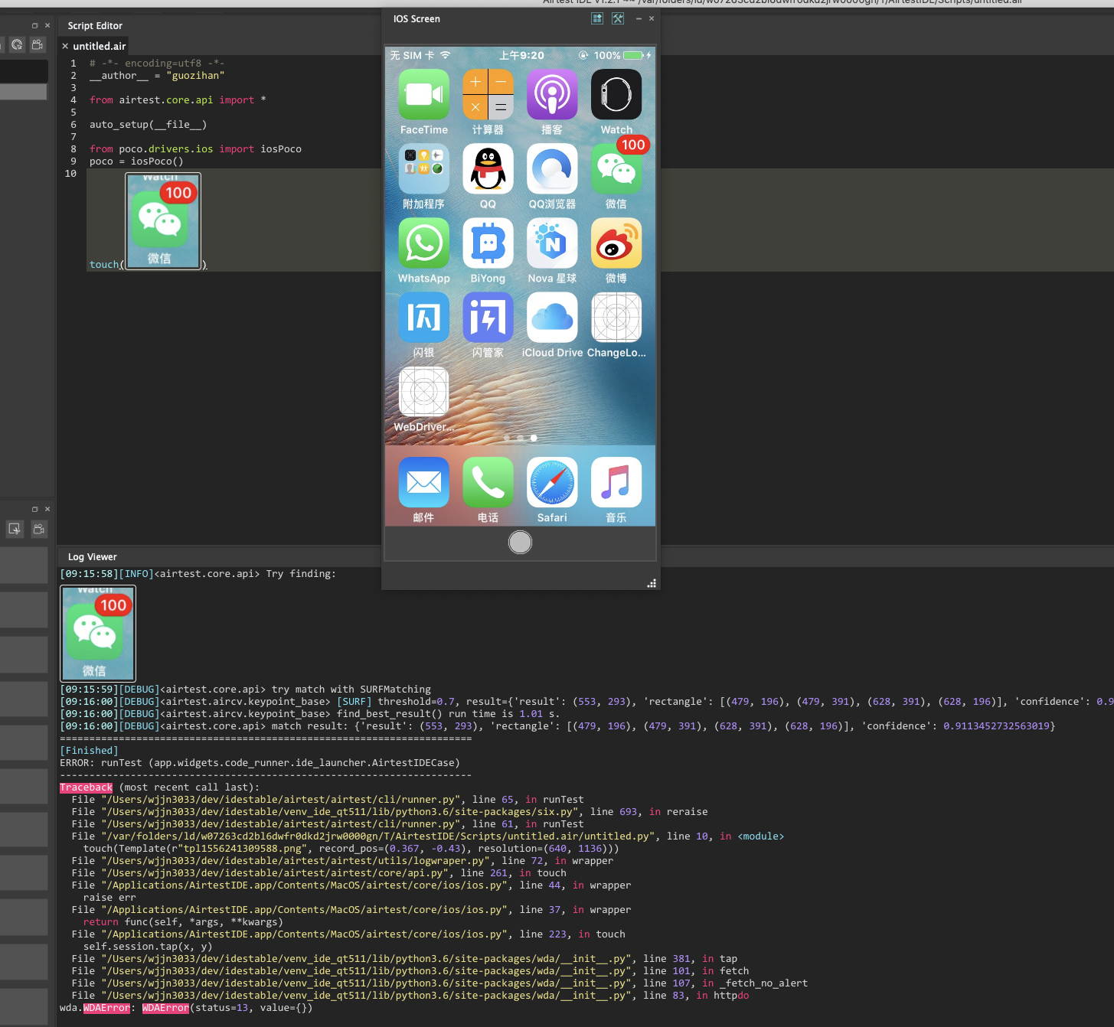This screenshot has width=1114, height=1027.
Task: Tap the Watch app with 100 badge
Action: click(616, 96)
